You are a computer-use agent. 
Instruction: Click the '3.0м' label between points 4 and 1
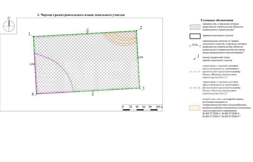pos(32,64)
